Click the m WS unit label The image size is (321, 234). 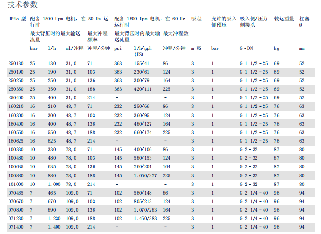coord(197,49)
